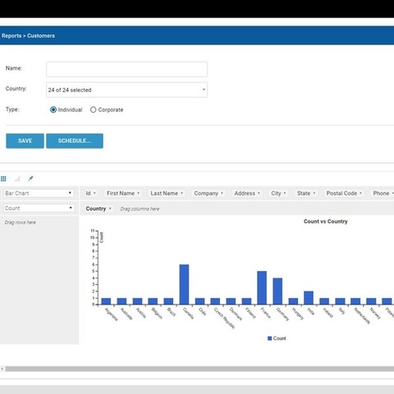The height and width of the screenshot is (394, 394).
Task: Click the Customers breadcrumb item
Action: click(41, 36)
